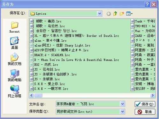Click file icon of 胡歌 - 毒药.lrc
The width and height of the screenshot is (159, 119).
click(32, 21)
